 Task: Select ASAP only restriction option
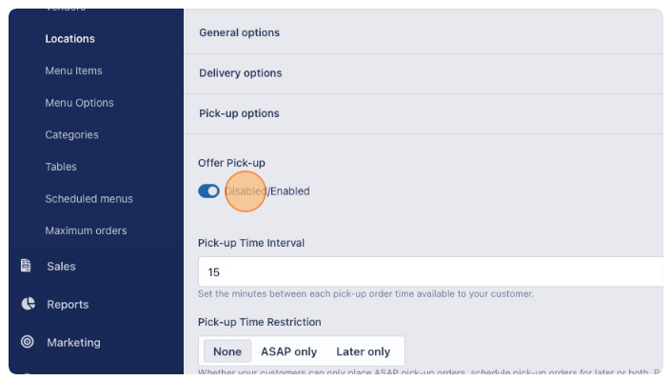point(289,351)
